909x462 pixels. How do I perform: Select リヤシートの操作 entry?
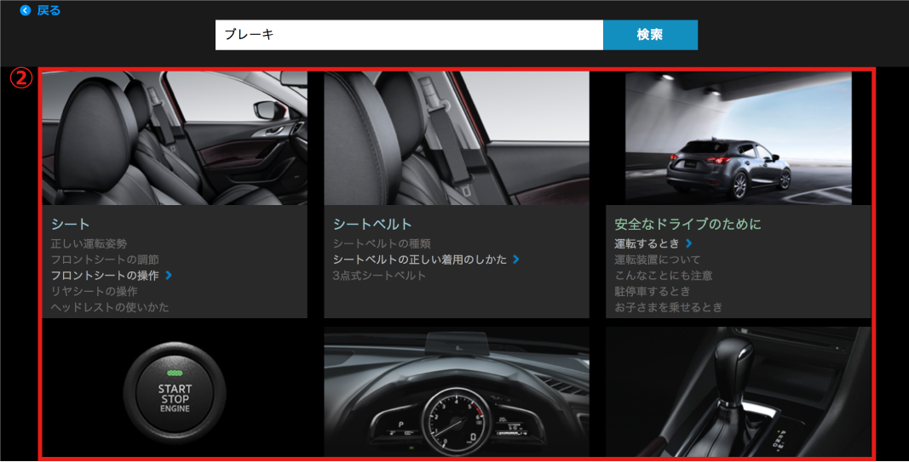(x=94, y=292)
